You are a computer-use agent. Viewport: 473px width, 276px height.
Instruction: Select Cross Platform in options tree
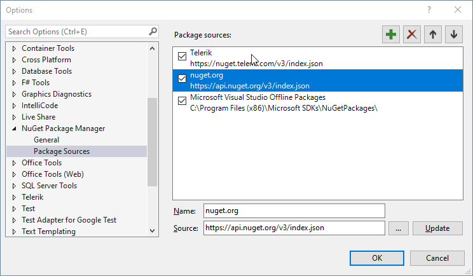point(46,60)
